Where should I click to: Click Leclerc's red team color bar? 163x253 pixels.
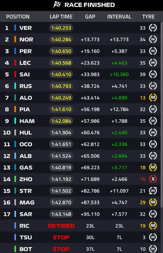15,63
